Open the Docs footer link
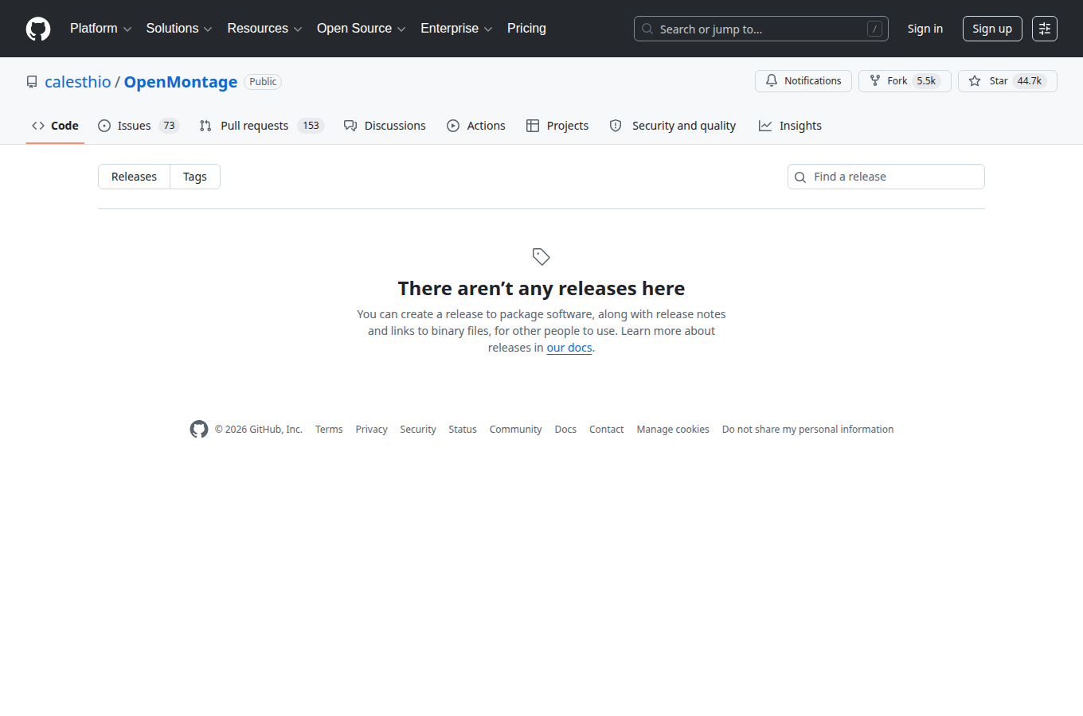The image size is (1083, 716). click(x=565, y=430)
